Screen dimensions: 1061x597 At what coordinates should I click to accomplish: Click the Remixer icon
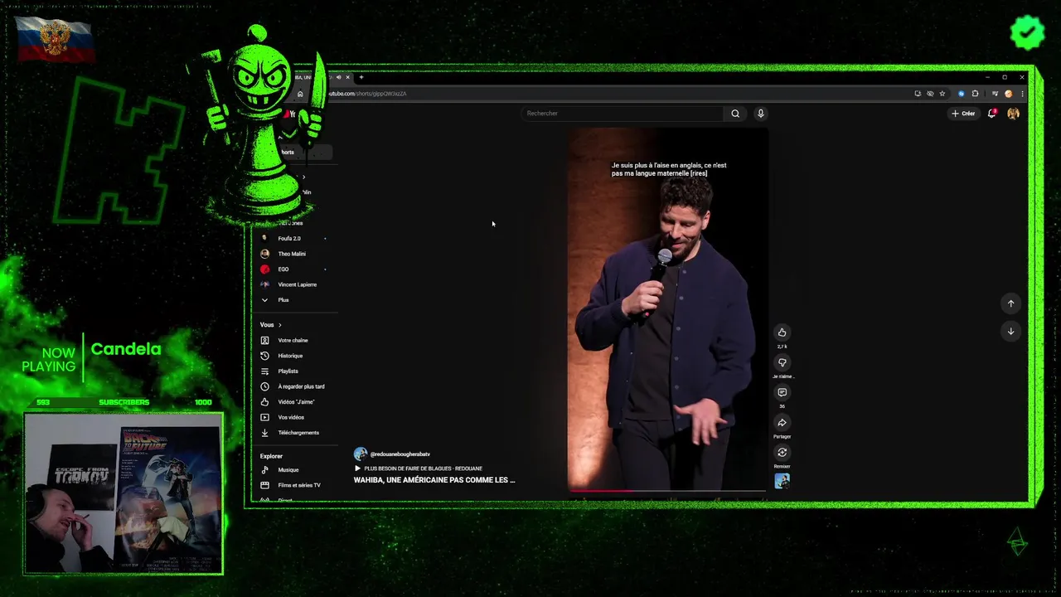point(782,453)
